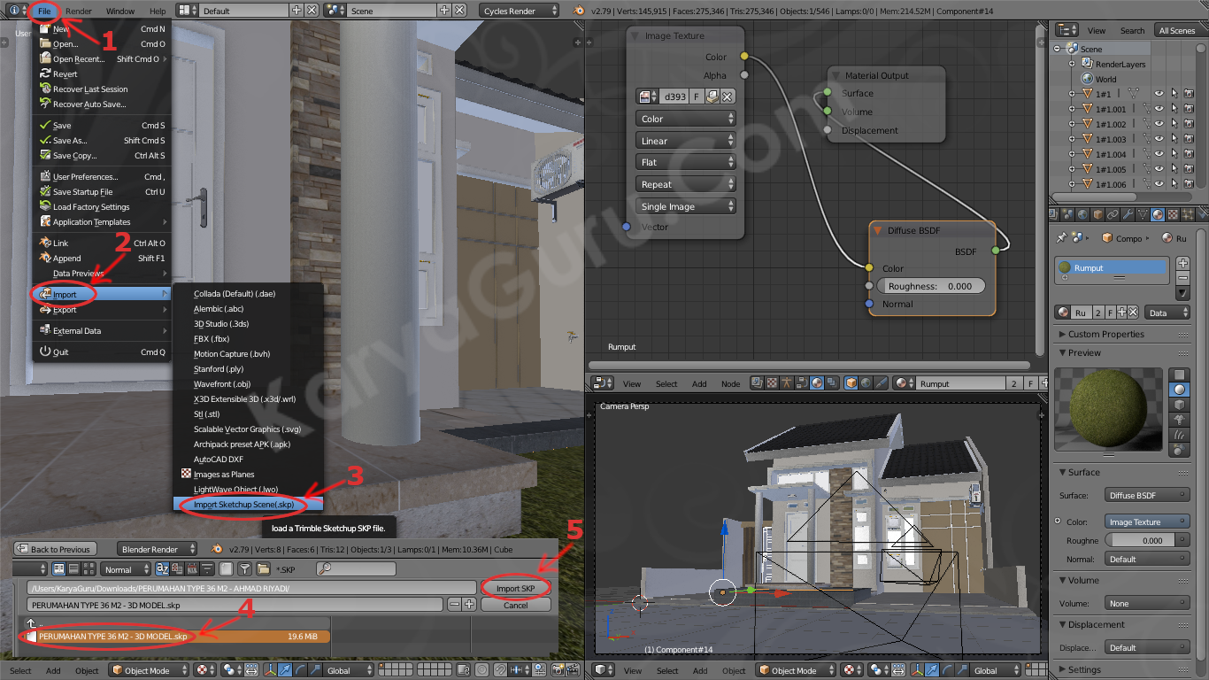Open the Surface shader Diffuse BSDF dropdown
1209x680 pixels.
click(1146, 495)
